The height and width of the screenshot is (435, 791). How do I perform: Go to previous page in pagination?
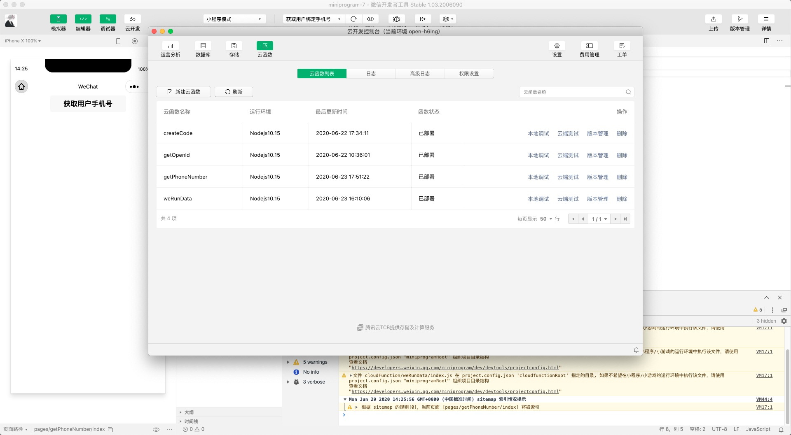(583, 219)
